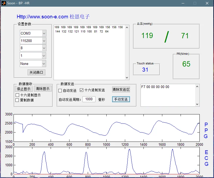Click the 停止显示 button

[24, 89]
